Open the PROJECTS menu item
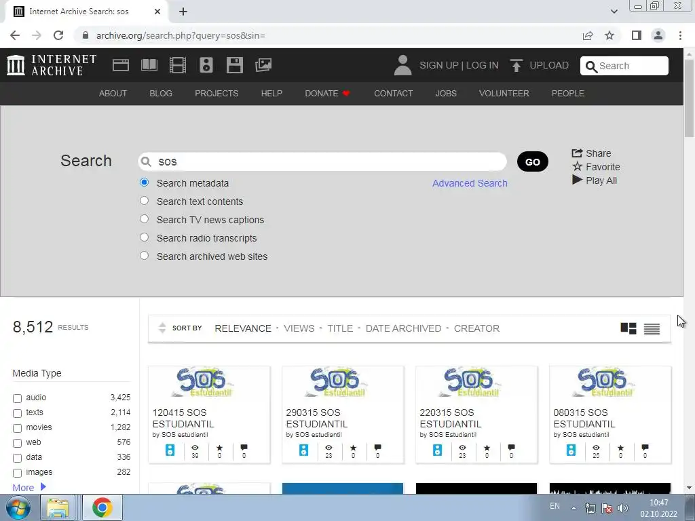Screen dimensions: 695x521 click(x=217, y=94)
